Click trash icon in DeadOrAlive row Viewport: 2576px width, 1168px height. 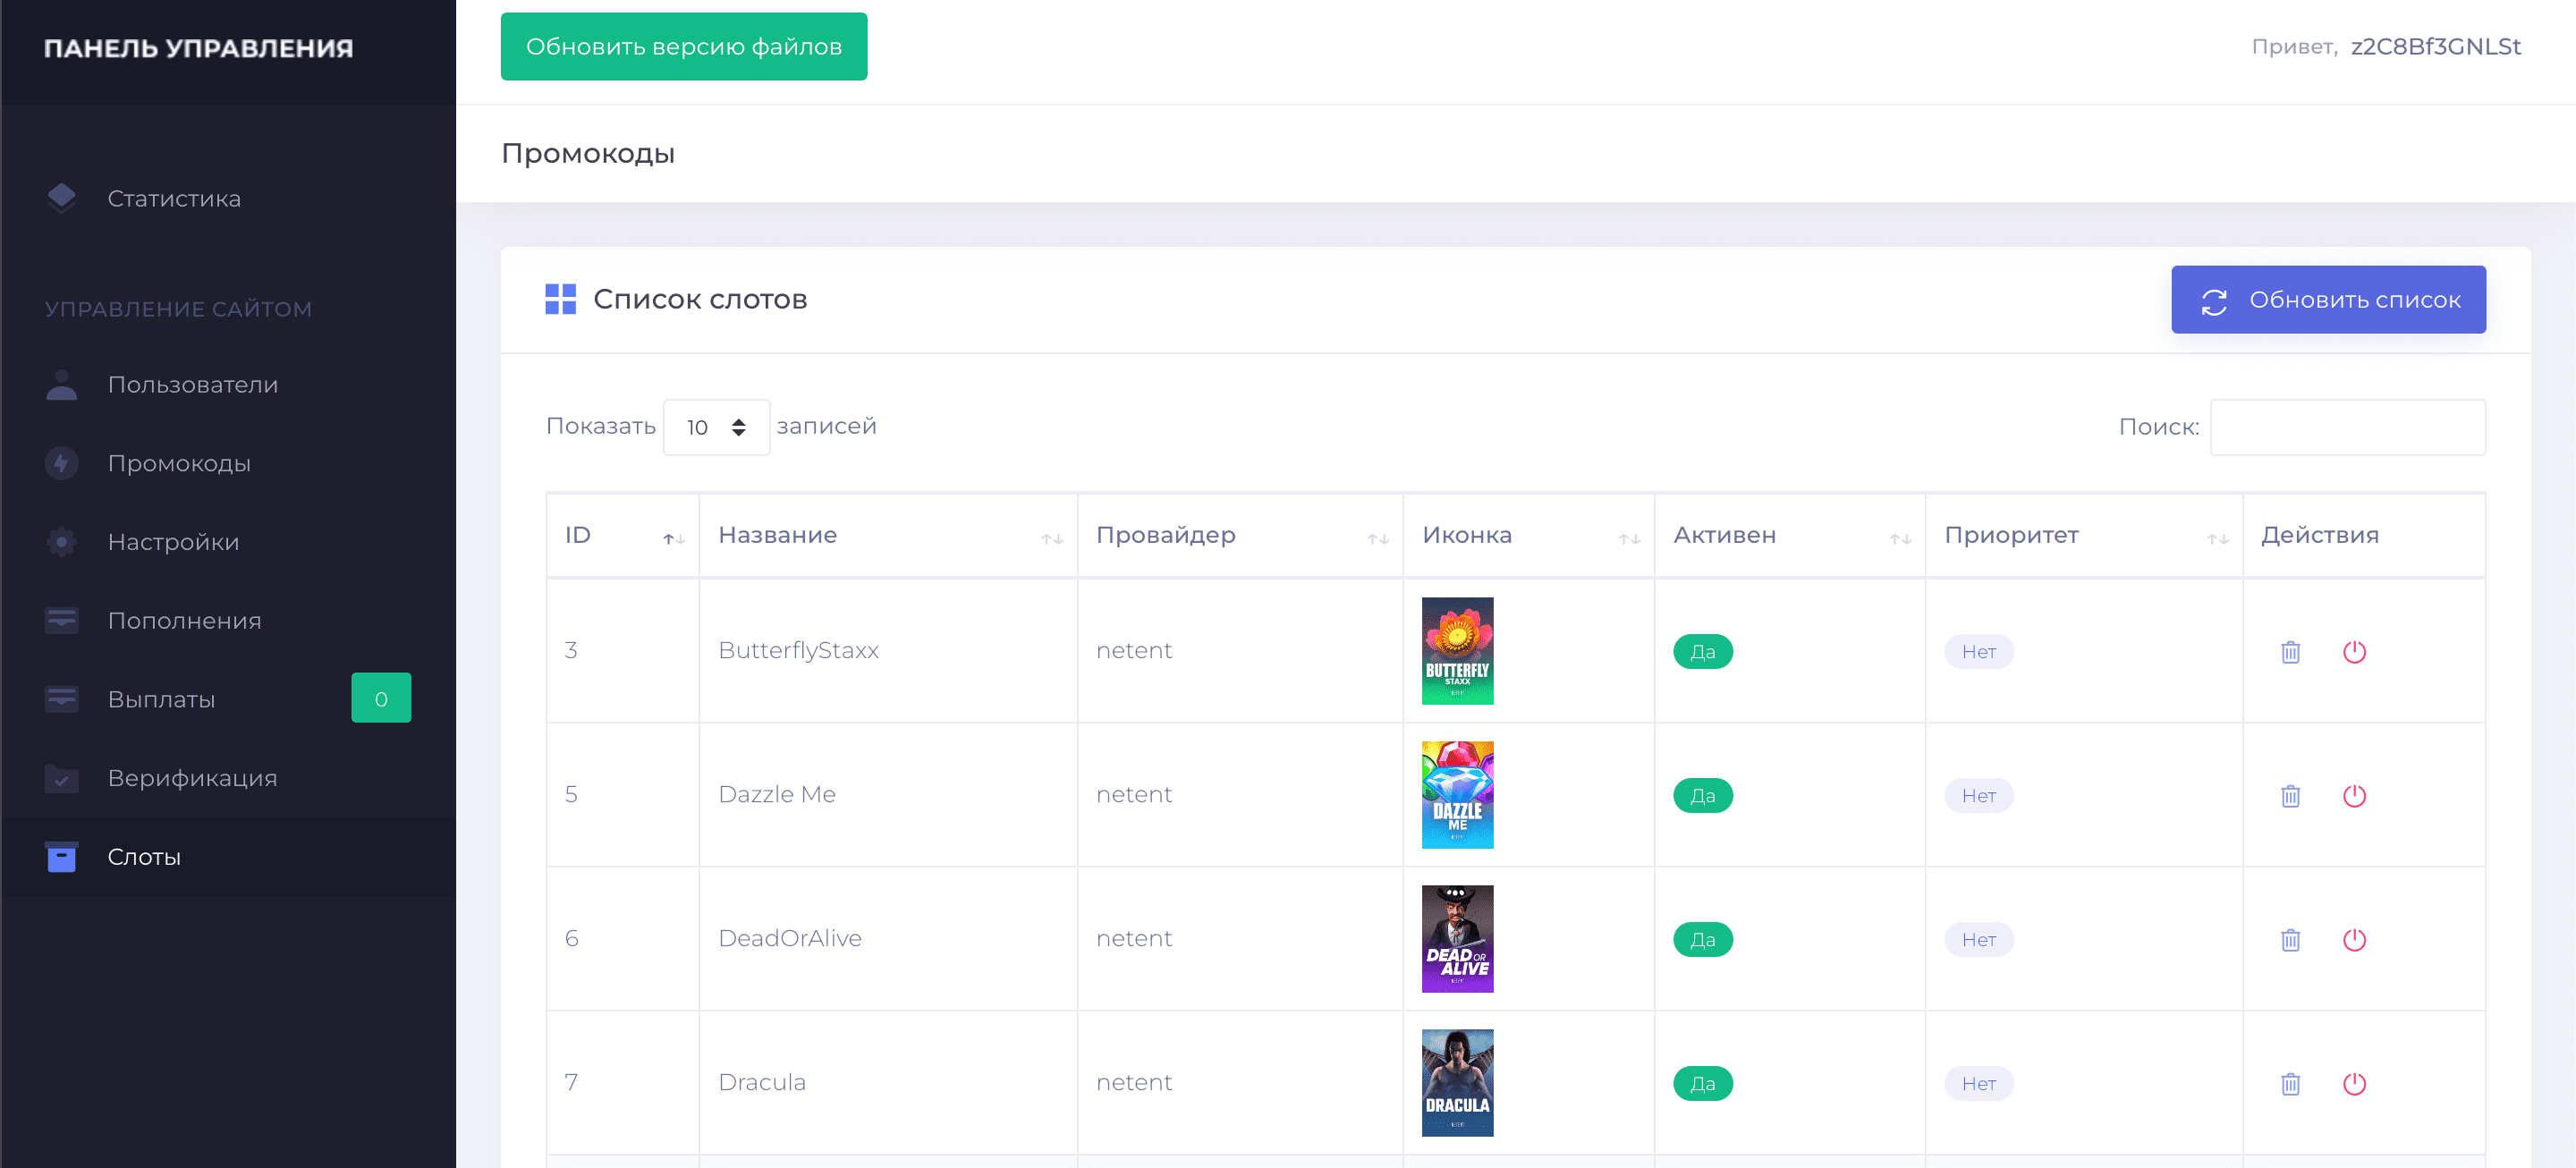pos(2290,940)
